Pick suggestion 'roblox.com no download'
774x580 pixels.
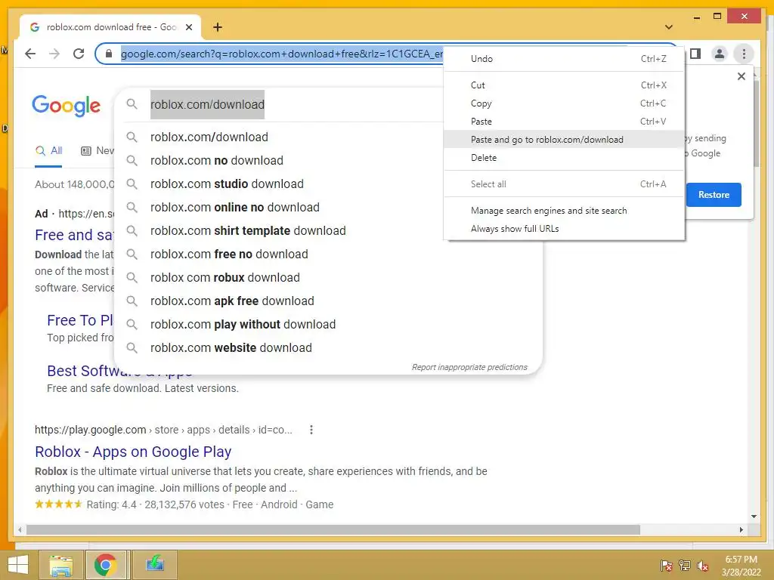328,161
